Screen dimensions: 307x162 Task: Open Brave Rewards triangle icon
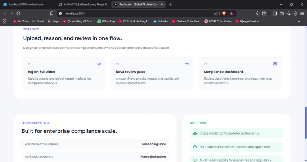point(232,13)
